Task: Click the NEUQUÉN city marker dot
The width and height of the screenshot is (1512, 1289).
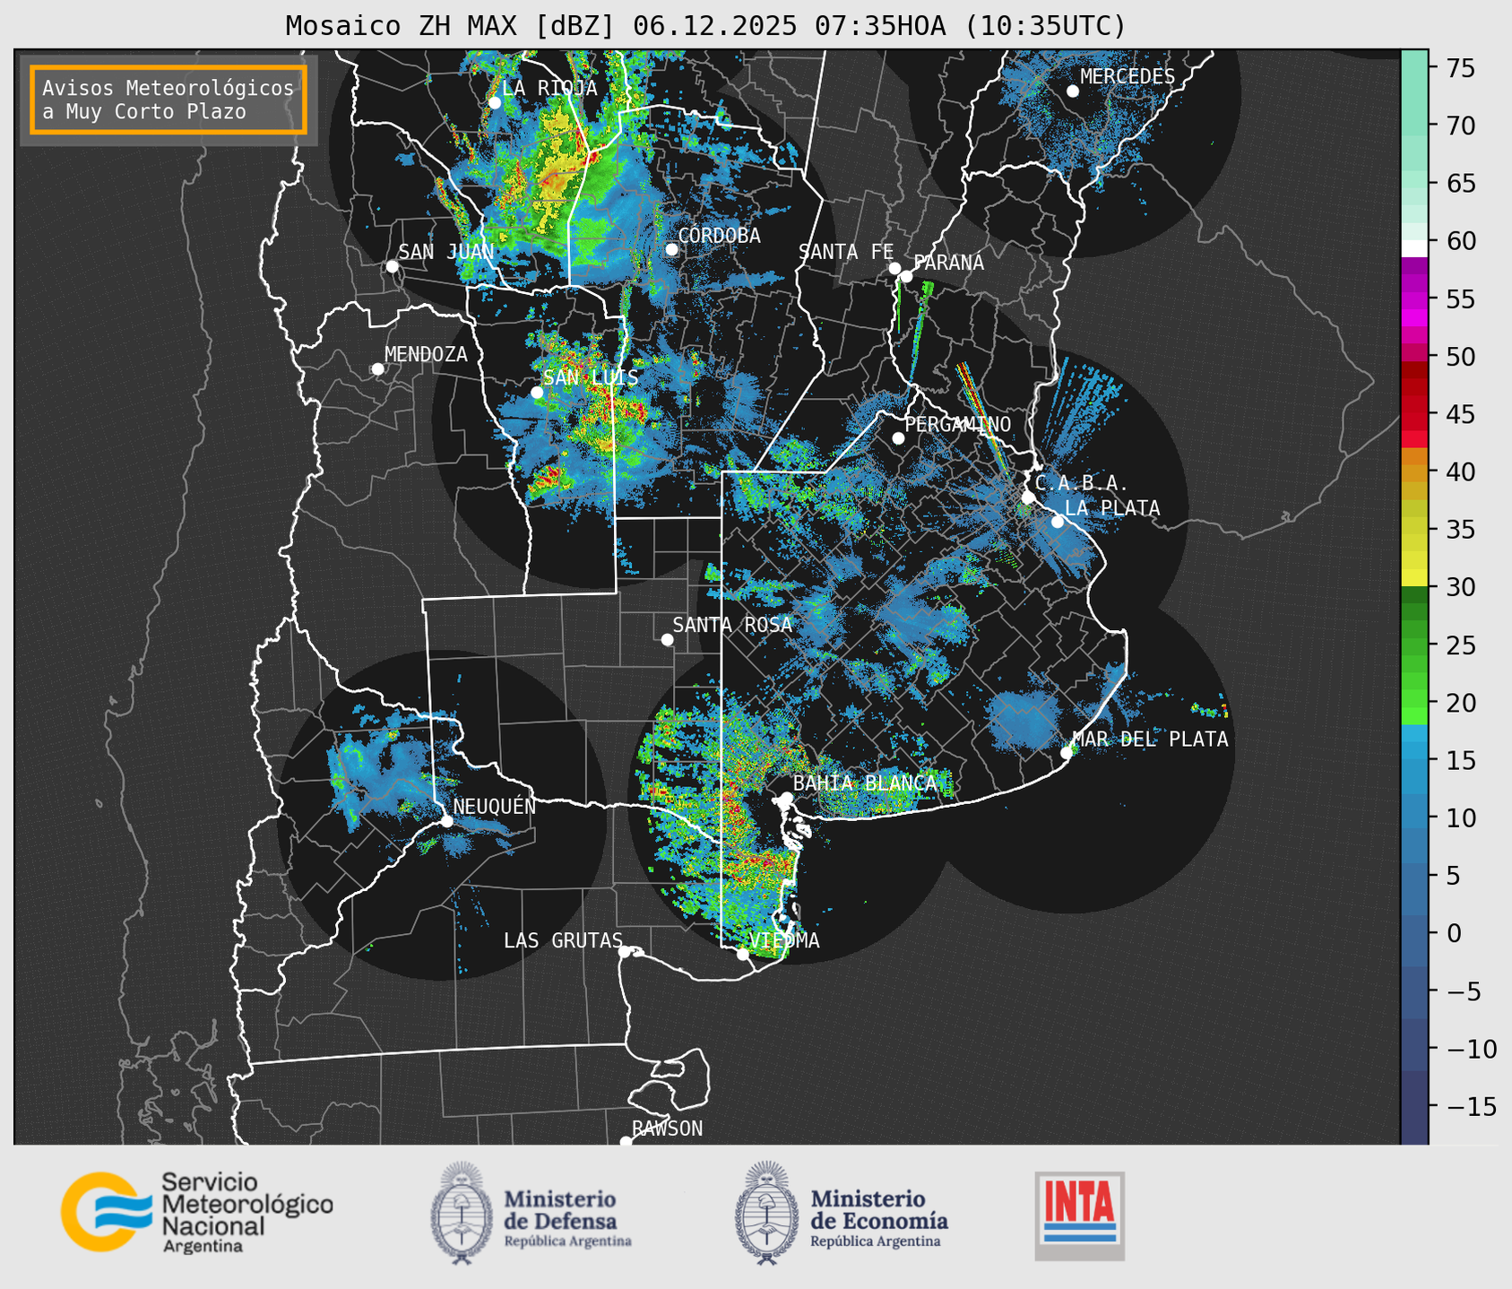Action: [x=446, y=821]
